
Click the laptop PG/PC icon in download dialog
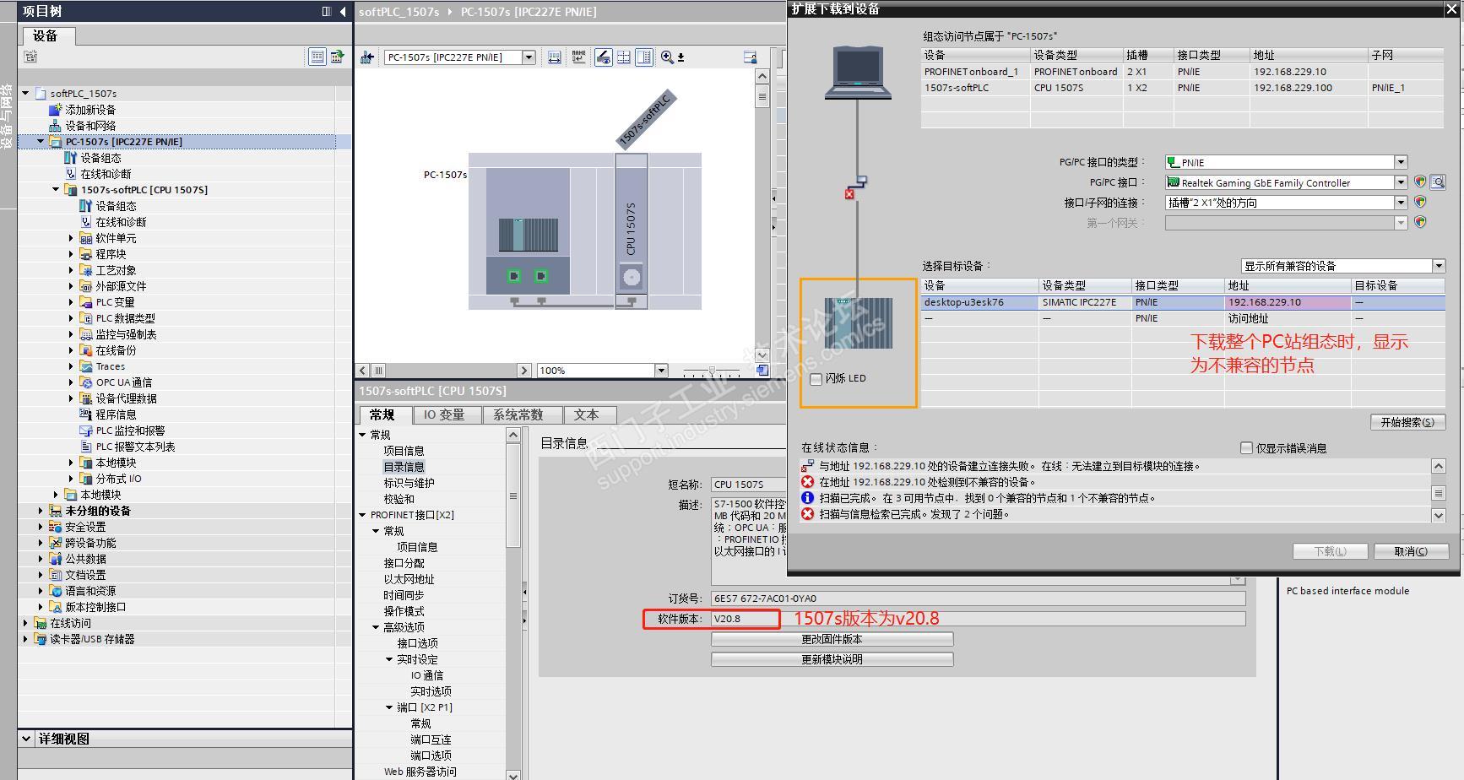click(858, 73)
